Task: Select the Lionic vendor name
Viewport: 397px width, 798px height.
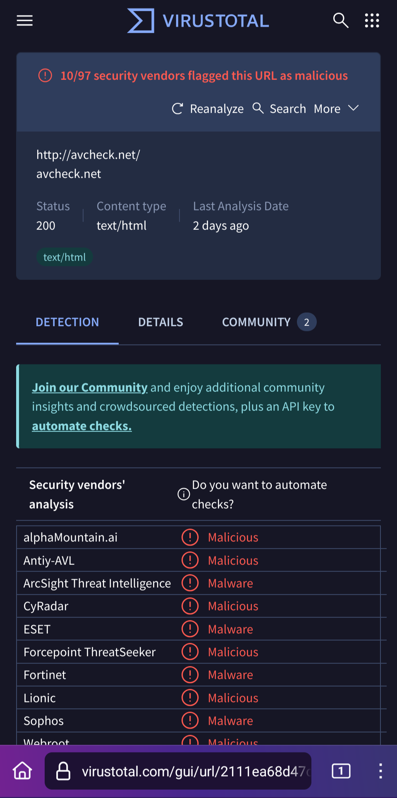Action: tap(40, 698)
